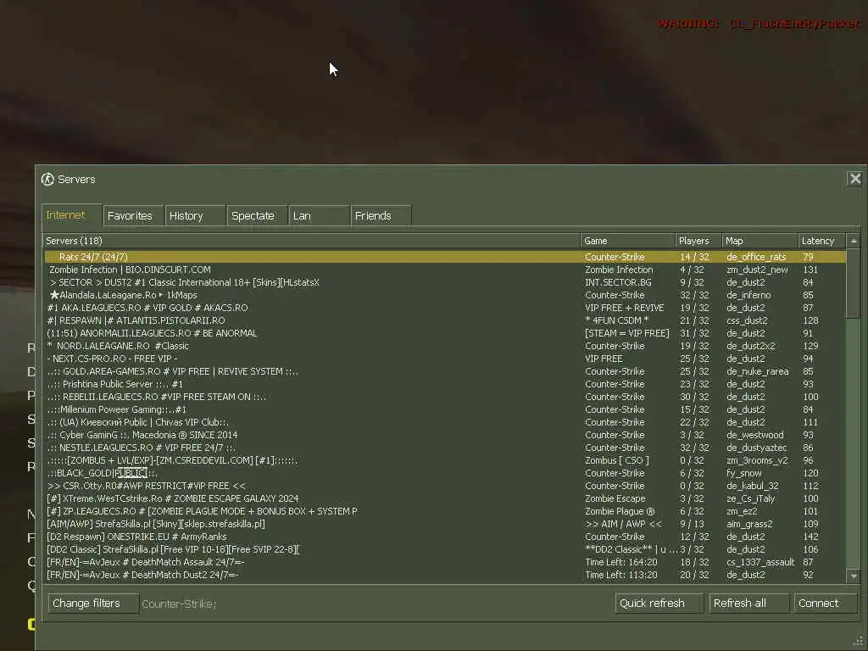Select REBELII.LEAGUECS.RO VIP FREE STEAM server
Image resolution: width=868 pixels, height=651 pixels.
(445, 397)
